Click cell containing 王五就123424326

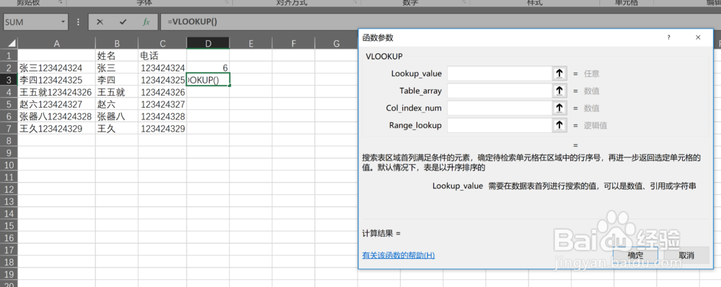(x=56, y=92)
